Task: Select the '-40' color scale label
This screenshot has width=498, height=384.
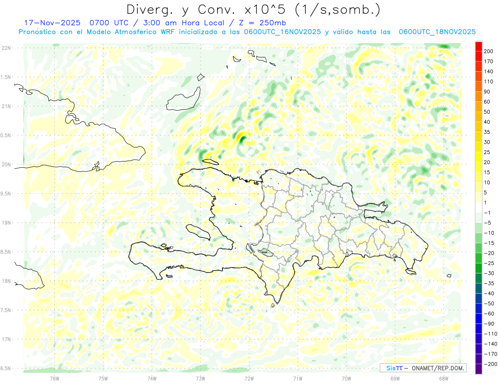Action: [490, 293]
